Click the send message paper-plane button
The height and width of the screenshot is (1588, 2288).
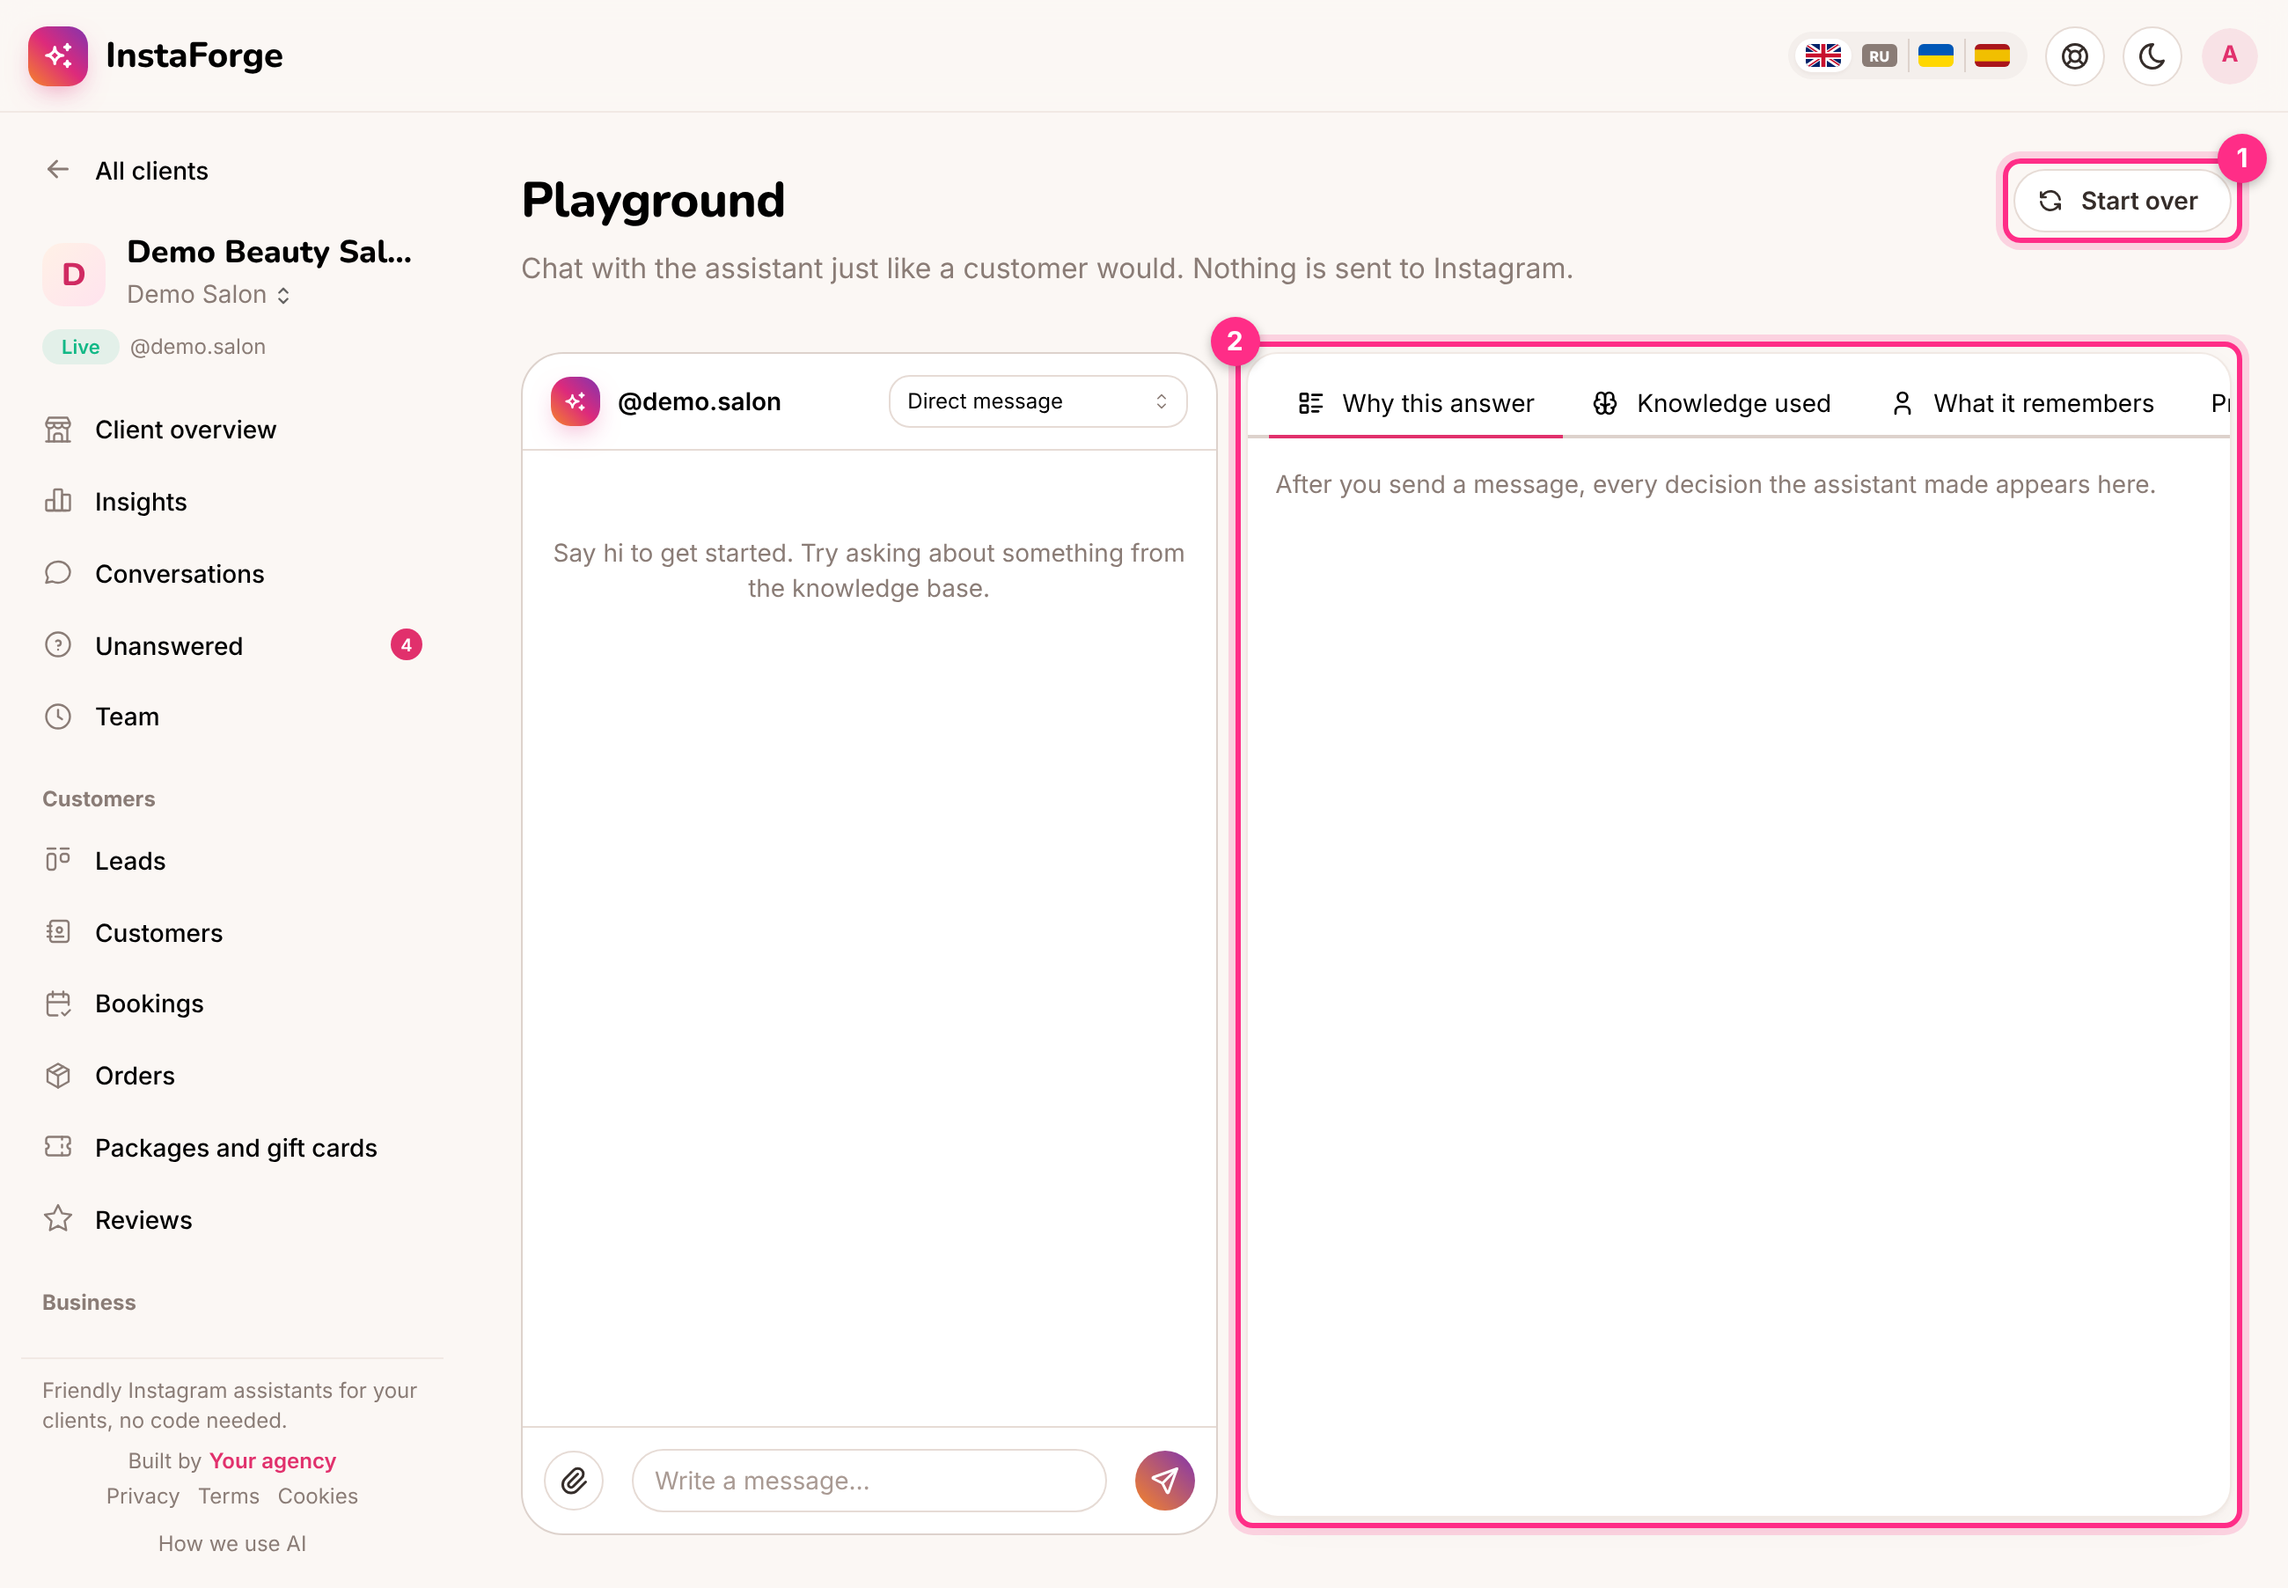coord(1165,1481)
